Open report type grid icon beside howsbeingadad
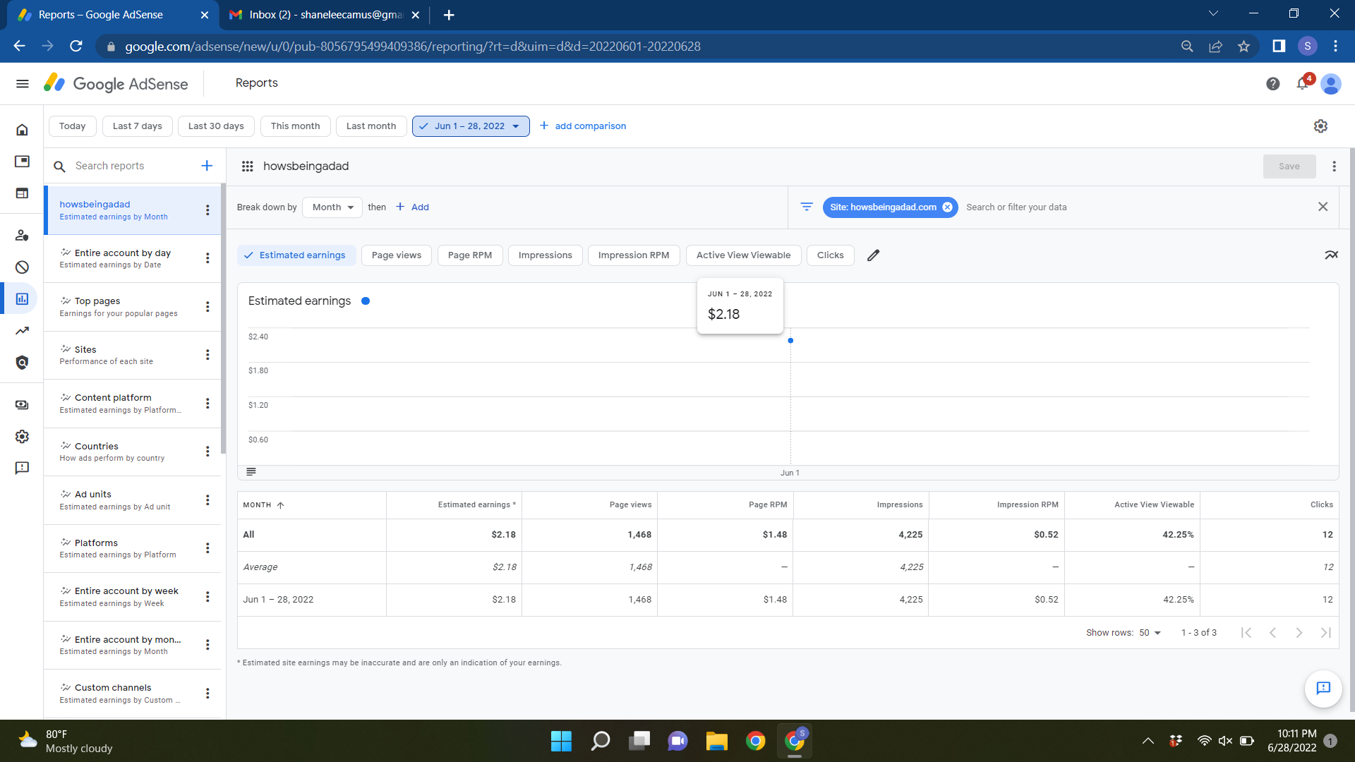 [x=248, y=167]
